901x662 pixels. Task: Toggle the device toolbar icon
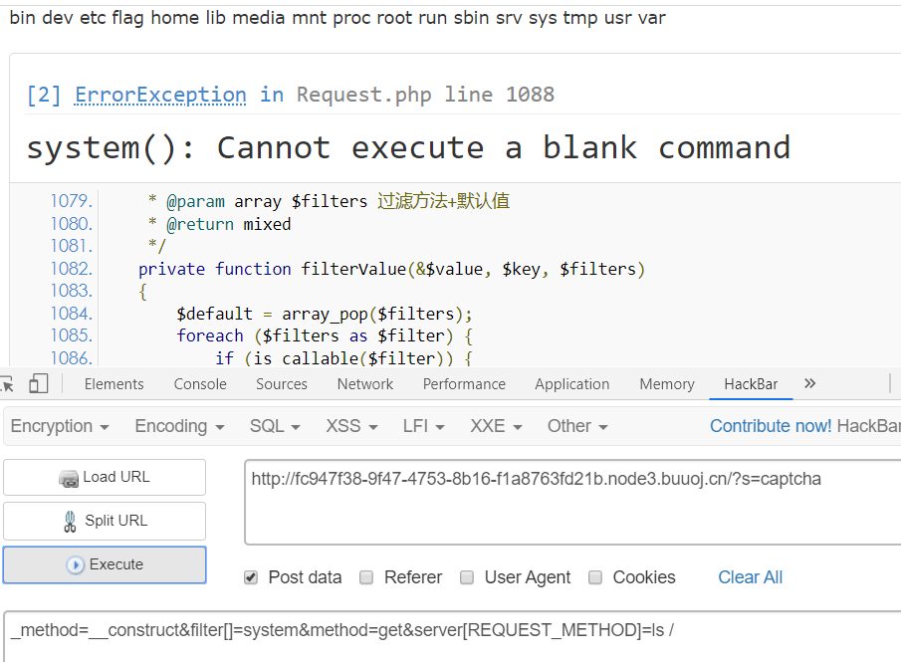pyautogui.click(x=39, y=384)
